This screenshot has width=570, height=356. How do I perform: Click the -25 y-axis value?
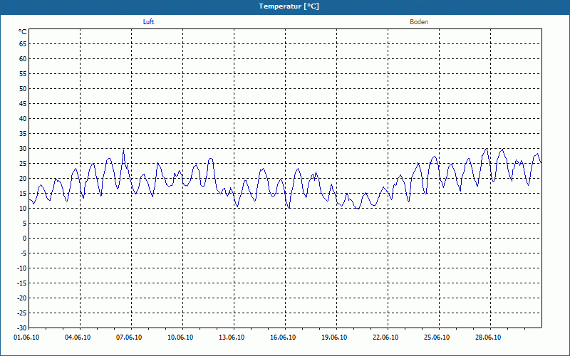point(22,313)
